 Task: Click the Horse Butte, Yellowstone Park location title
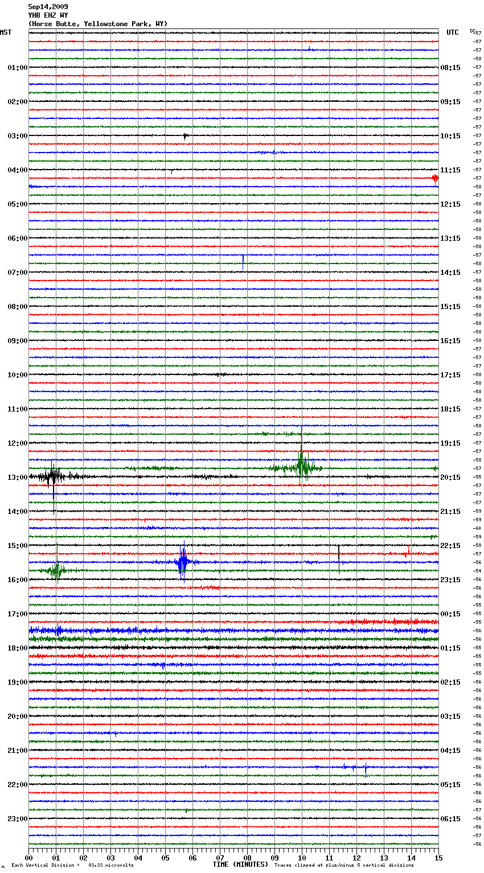pos(98,24)
